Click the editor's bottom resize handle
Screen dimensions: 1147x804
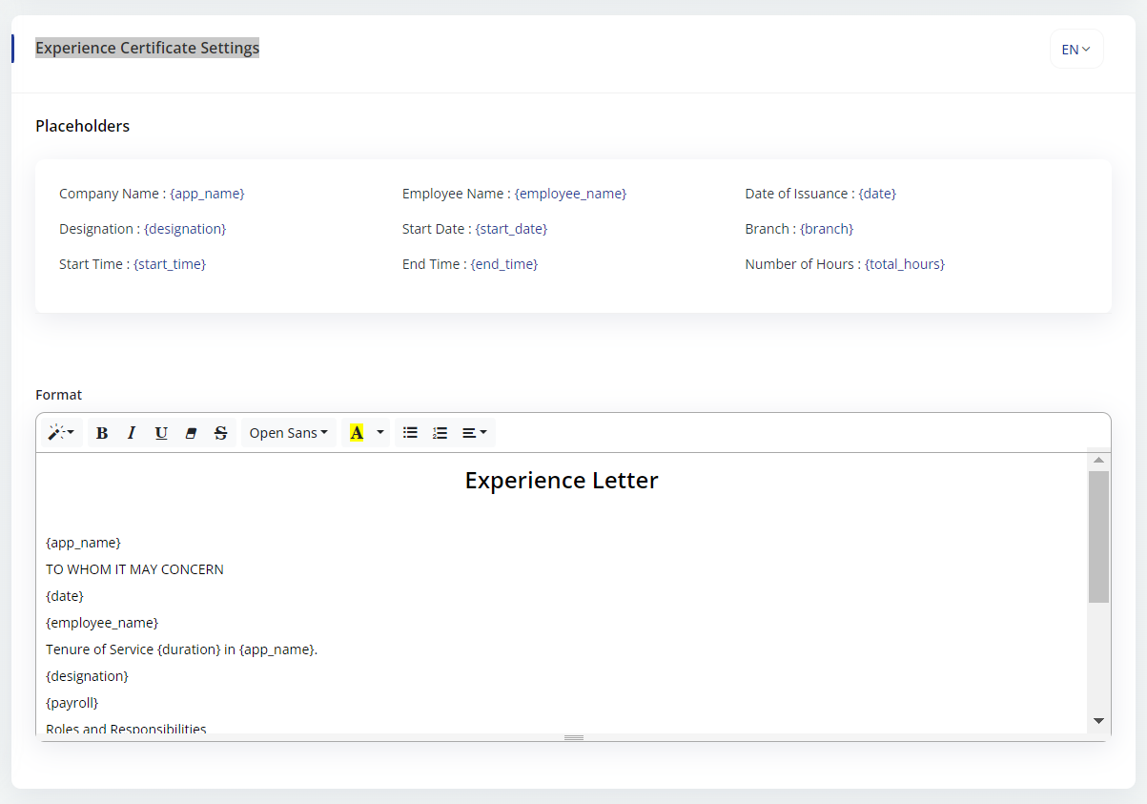573,737
